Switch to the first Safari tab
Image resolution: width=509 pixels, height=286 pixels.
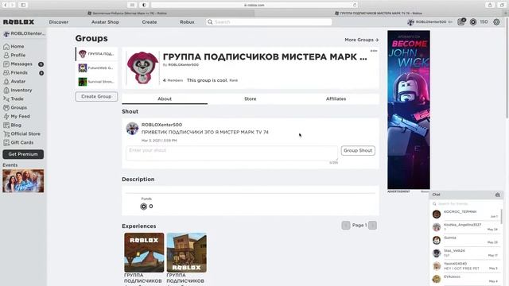127,14
